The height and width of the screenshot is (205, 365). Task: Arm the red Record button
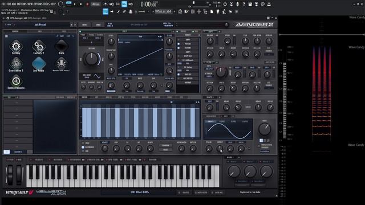point(87,4)
